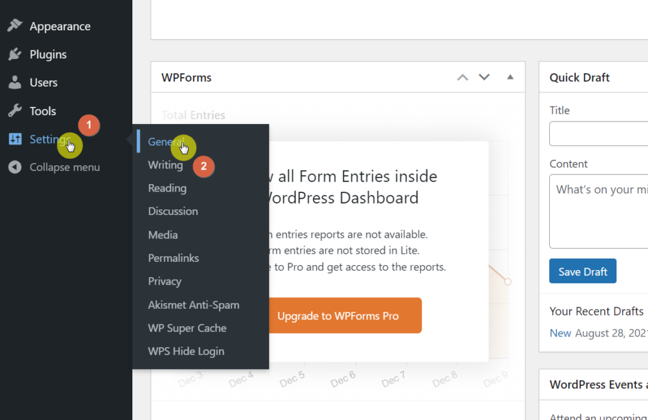Click Collapse menu label
Image resolution: width=648 pixels, height=420 pixels.
coord(65,167)
